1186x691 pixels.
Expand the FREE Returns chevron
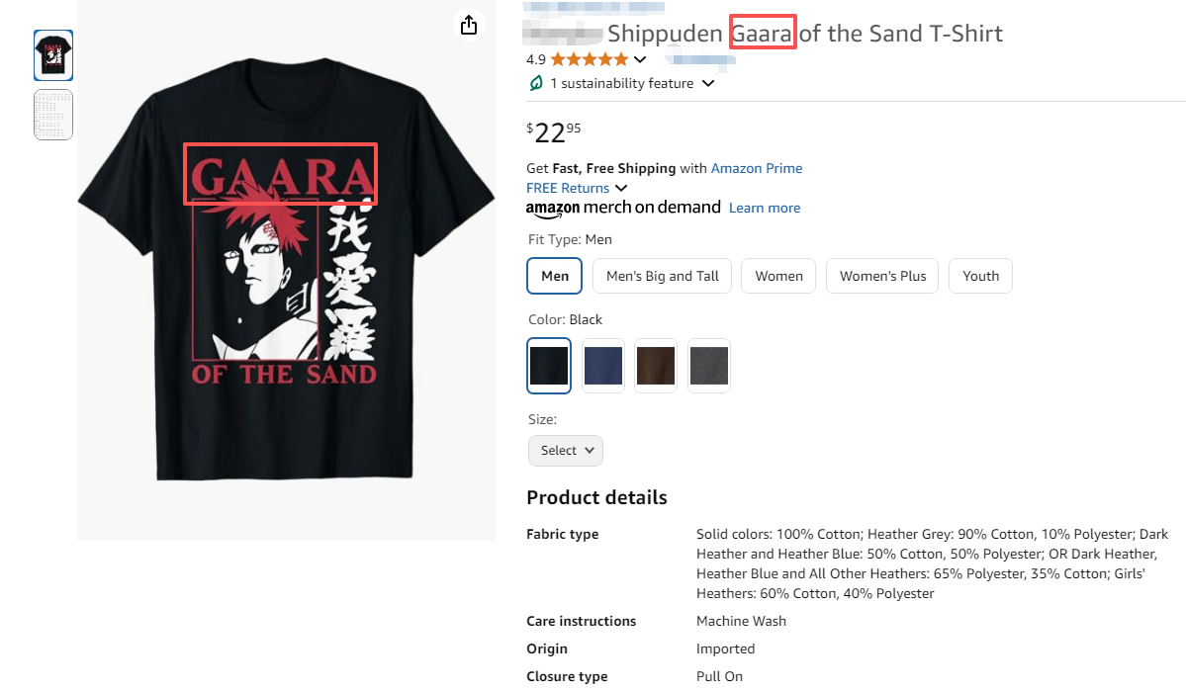621,188
